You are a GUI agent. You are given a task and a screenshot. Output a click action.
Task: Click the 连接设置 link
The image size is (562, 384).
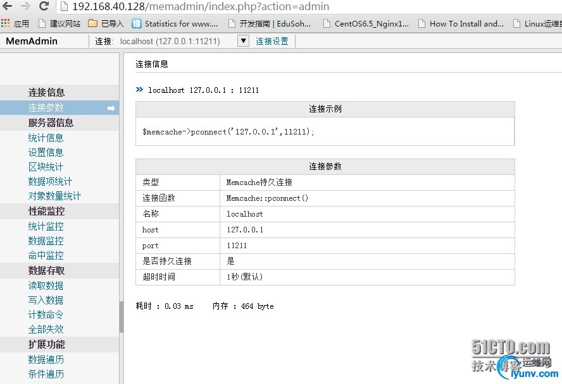click(x=272, y=41)
